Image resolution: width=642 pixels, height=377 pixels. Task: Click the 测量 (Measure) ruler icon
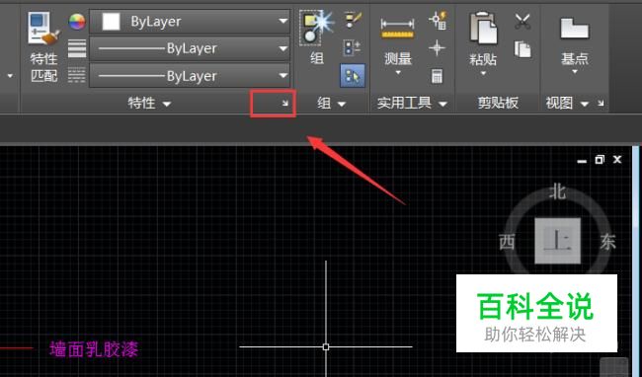(x=398, y=29)
